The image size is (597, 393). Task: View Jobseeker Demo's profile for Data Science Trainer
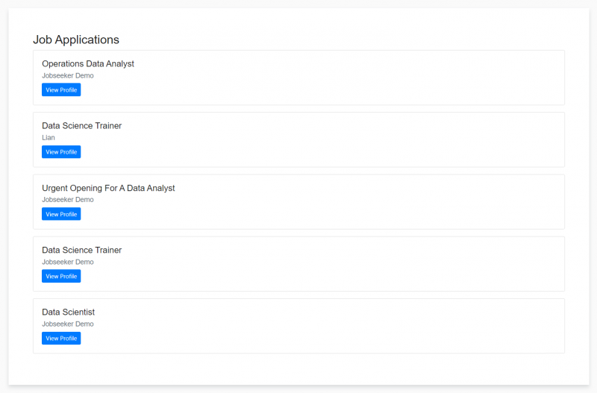coord(61,277)
